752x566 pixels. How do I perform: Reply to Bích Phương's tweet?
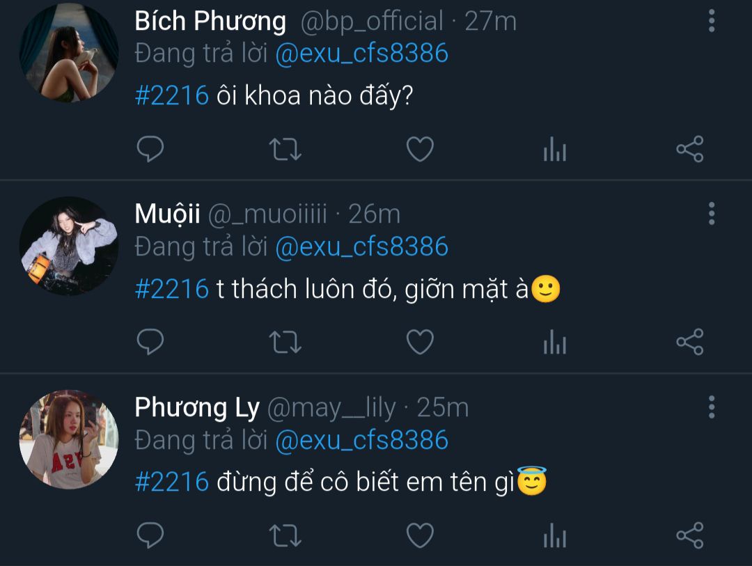coord(150,149)
